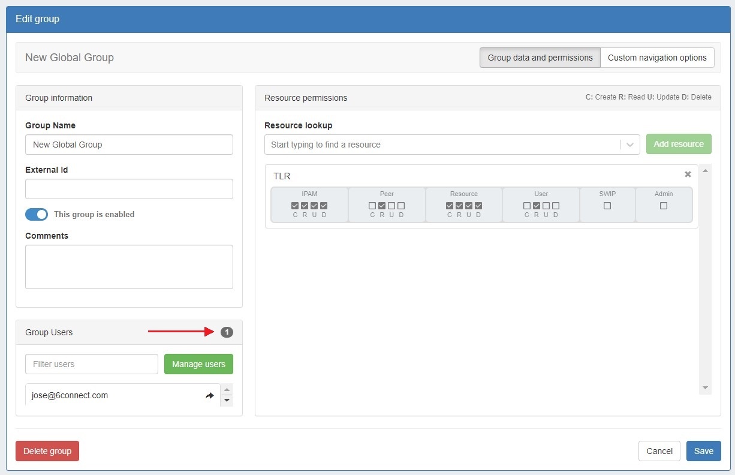
Task: Click into the Comments text area
Action: [x=129, y=267]
